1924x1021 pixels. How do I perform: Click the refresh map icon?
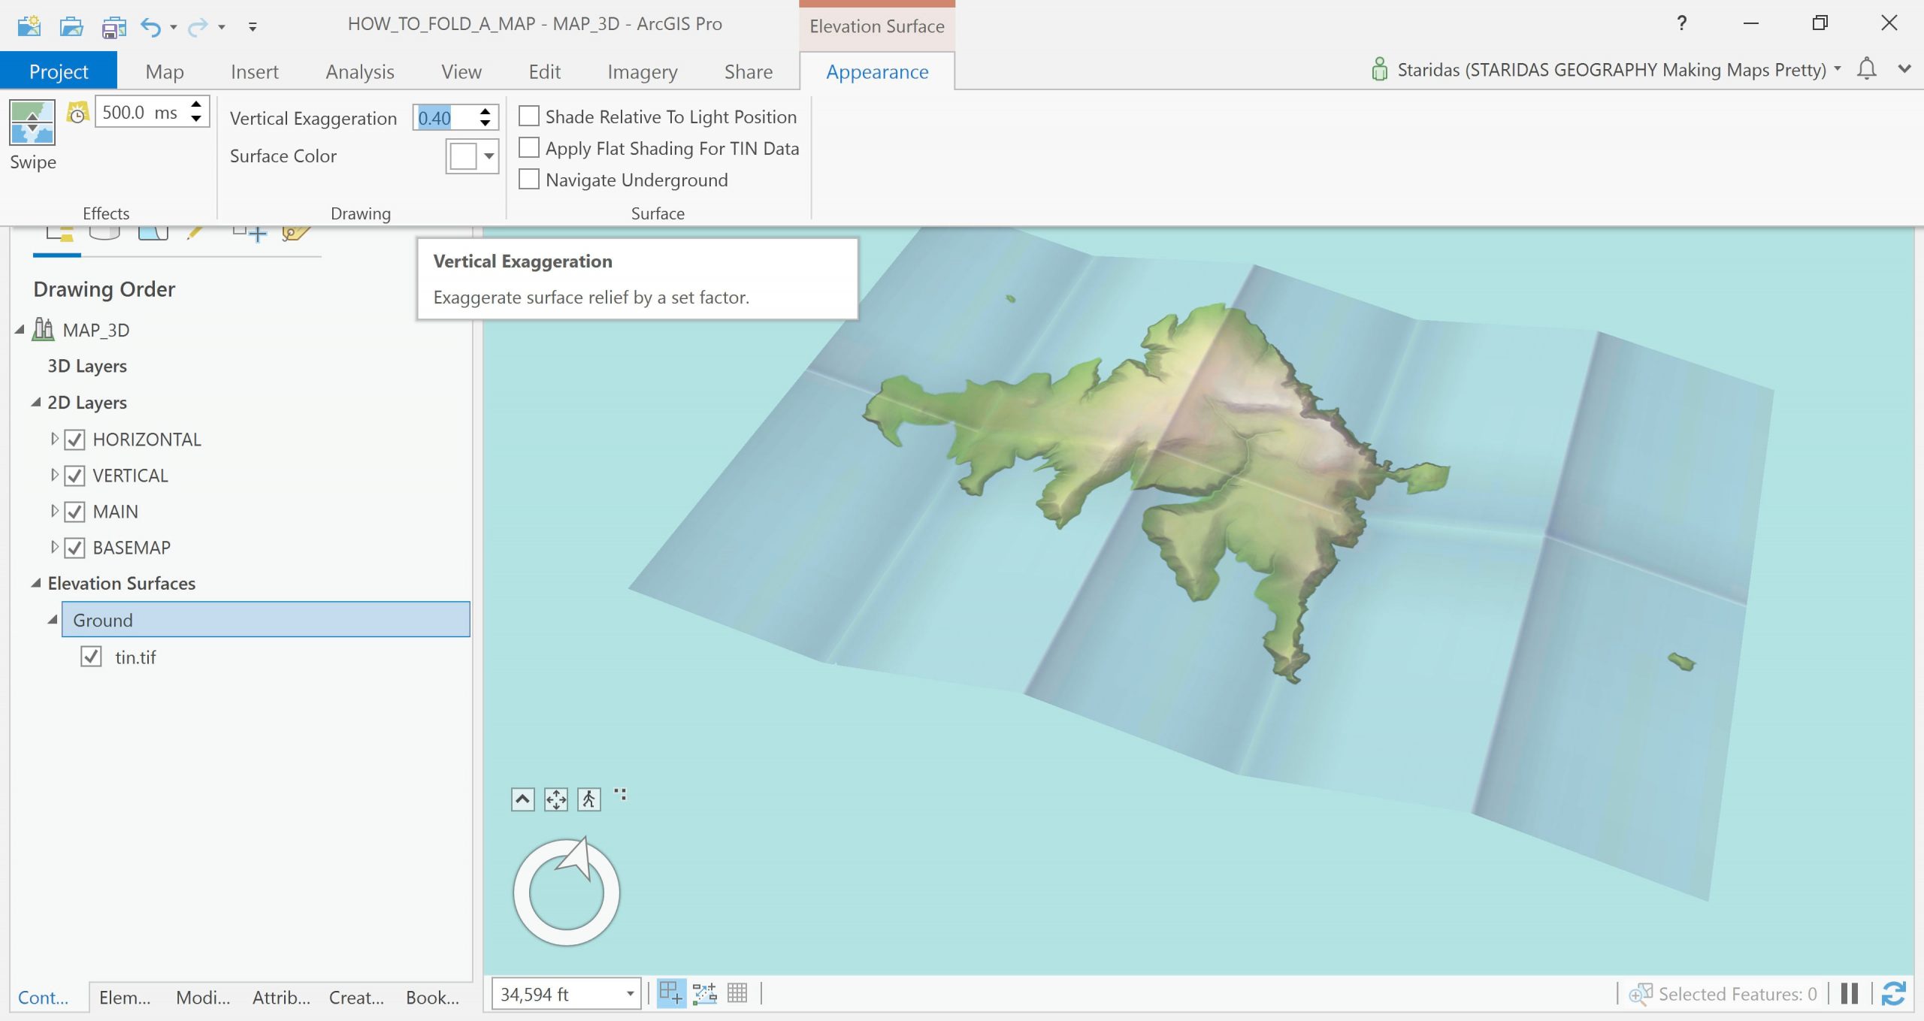(x=1893, y=993)
